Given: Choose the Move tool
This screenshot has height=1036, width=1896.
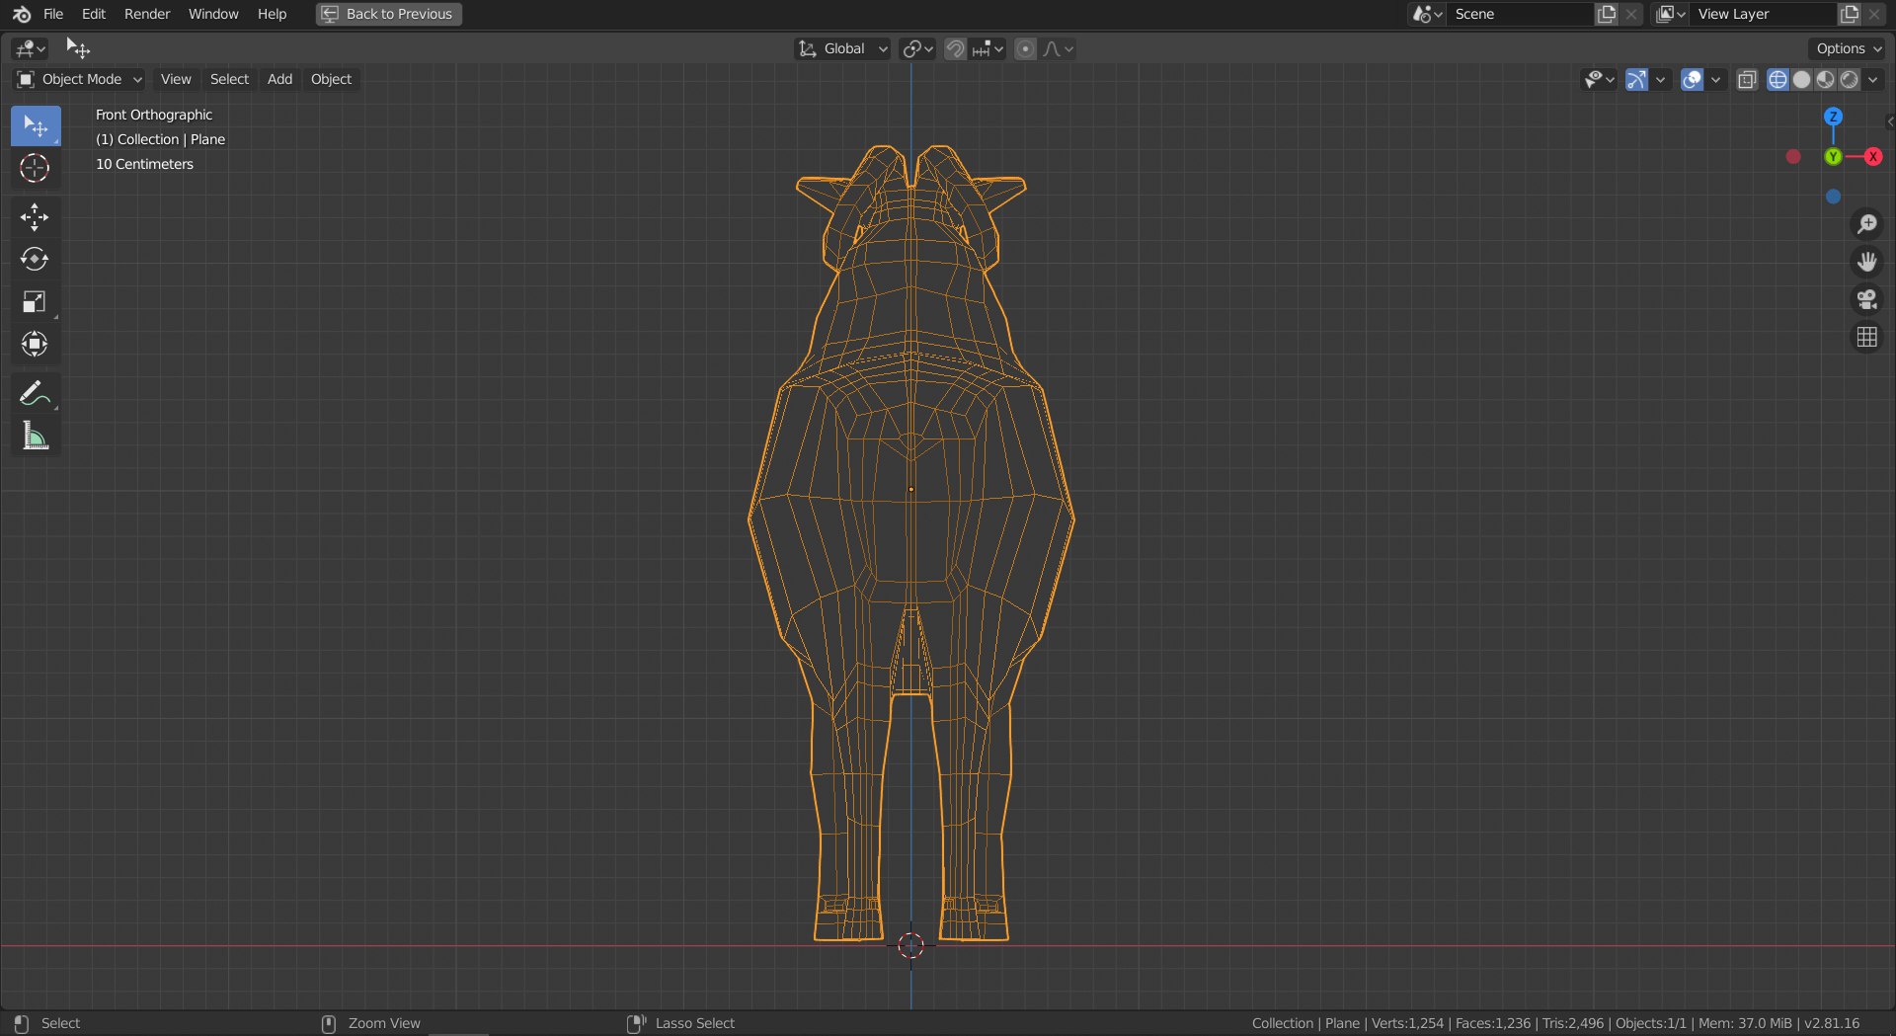Looking at the screenshot, I should [x=36, y=217].
